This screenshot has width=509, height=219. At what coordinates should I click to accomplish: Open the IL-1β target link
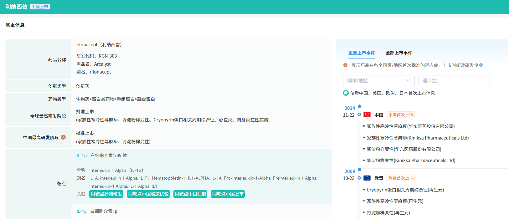(x=82, y=211)
